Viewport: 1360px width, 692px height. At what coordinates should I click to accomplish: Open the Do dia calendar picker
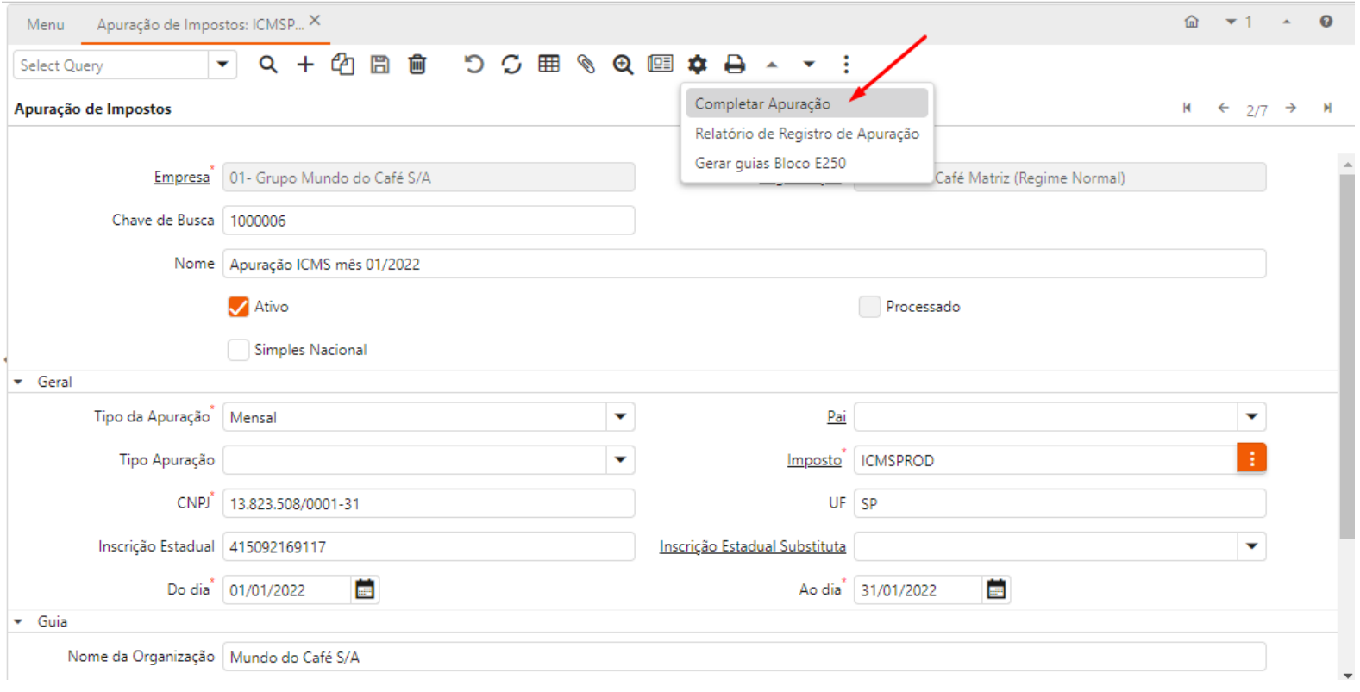pos(365,589)
